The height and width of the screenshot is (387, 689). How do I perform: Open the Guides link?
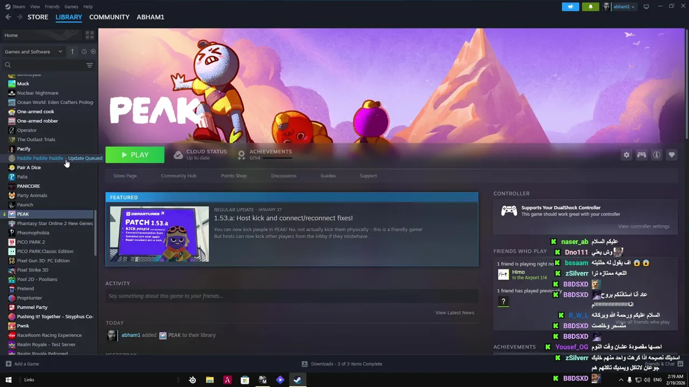tap(328, 176)
